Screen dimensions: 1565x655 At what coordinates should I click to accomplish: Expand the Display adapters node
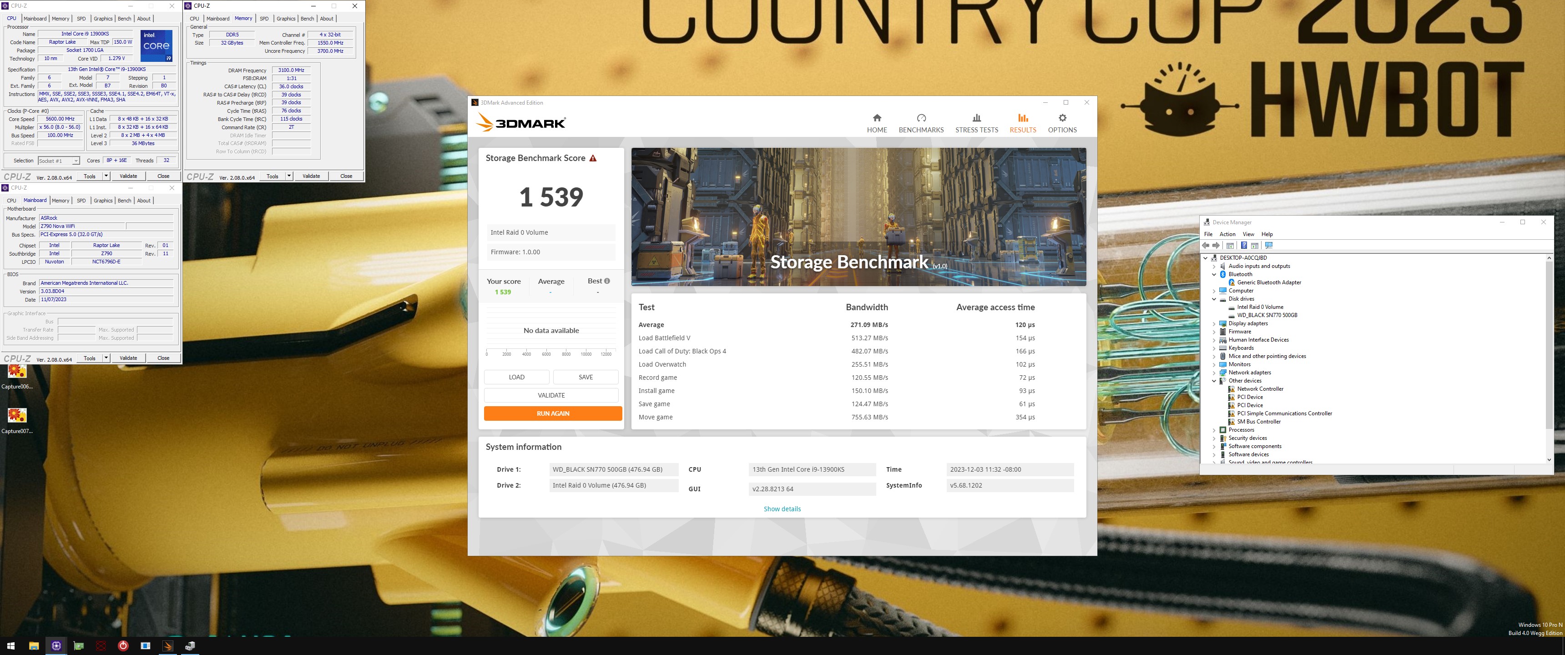click(x=1214, y=324)
